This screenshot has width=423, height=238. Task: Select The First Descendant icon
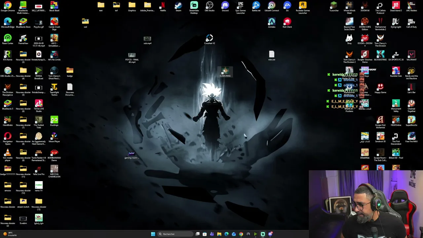coord(396,139)
